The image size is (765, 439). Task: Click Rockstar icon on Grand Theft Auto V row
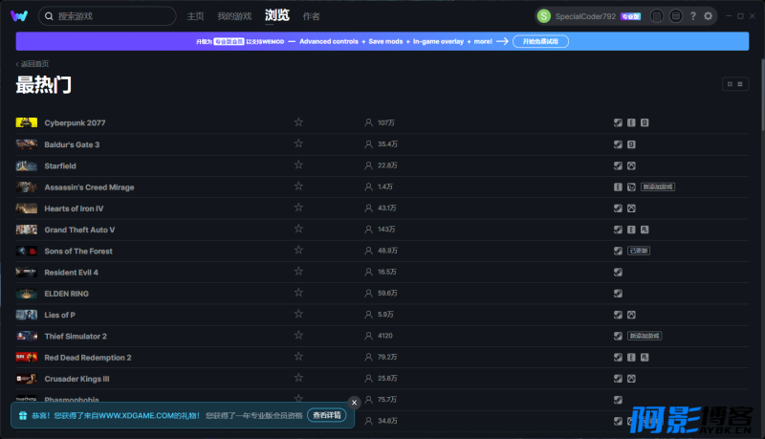pos(645,230)
